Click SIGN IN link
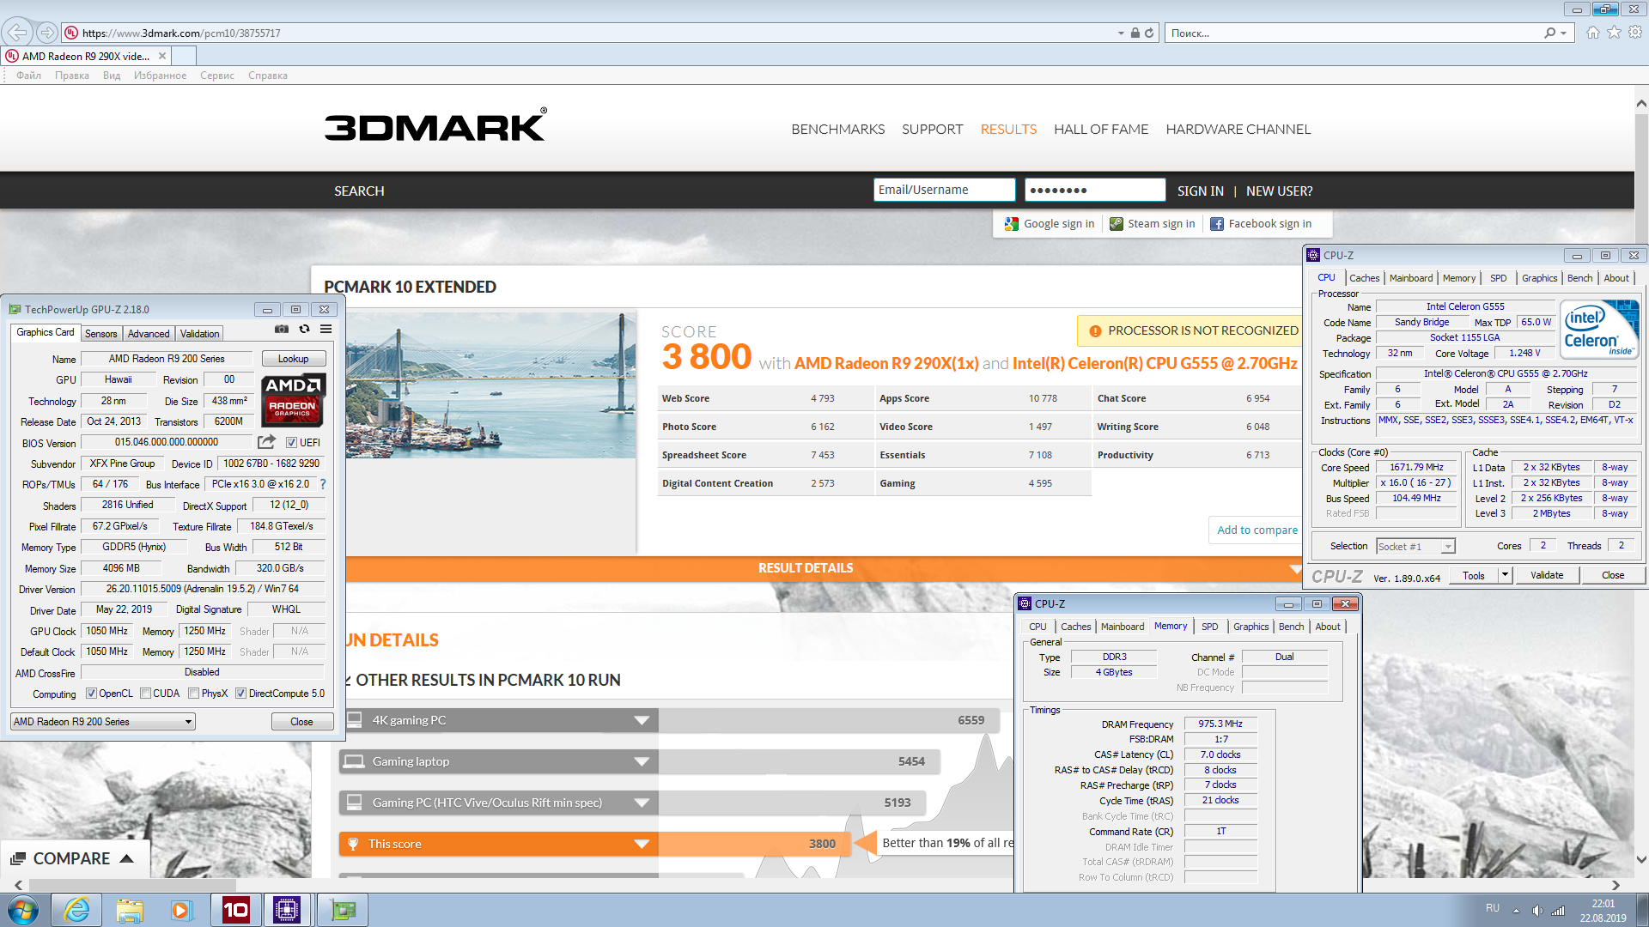The height and width of the screenshot is (927, 1649). 1200,191
